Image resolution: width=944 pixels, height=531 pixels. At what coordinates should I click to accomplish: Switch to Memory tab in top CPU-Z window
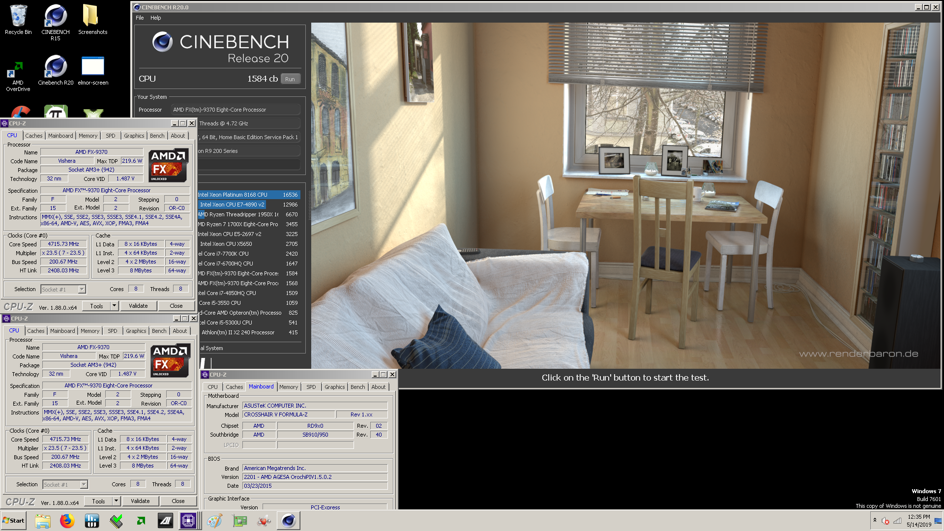click(88, 136)
